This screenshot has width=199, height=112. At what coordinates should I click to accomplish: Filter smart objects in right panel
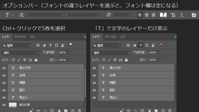[153, 45]
